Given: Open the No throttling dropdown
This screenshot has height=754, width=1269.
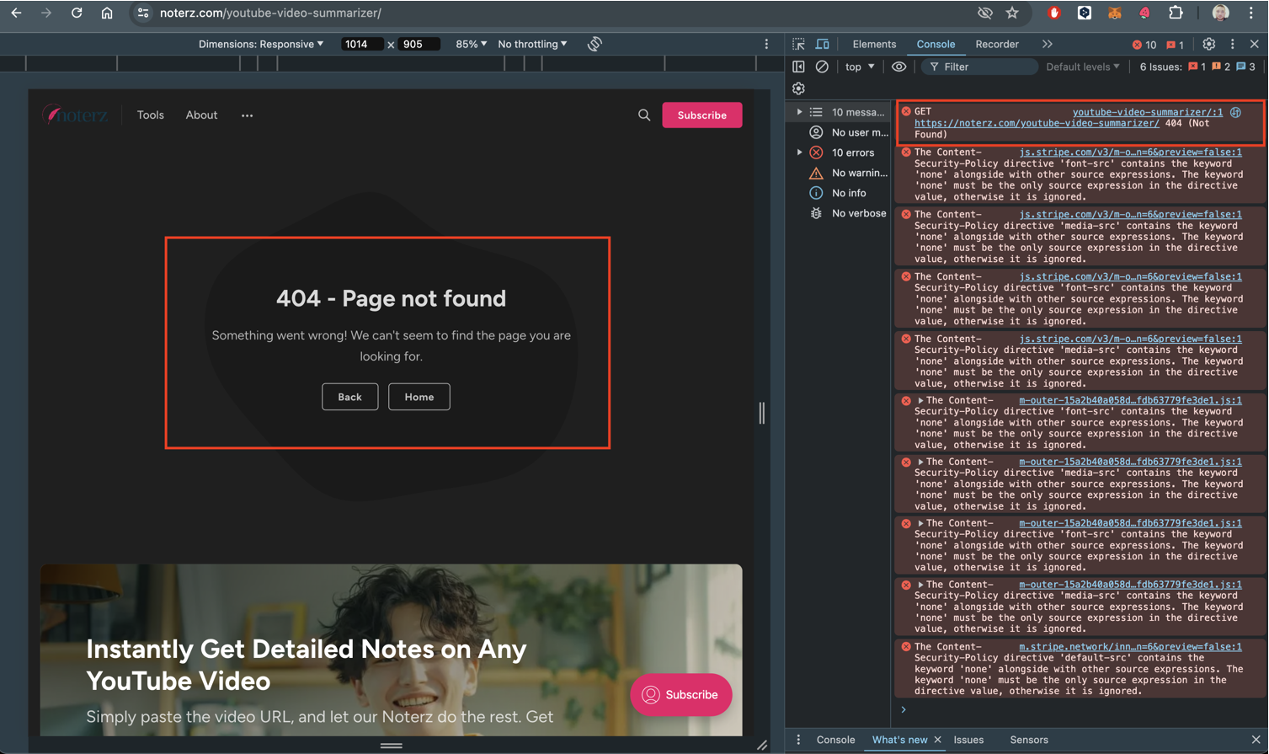Looking at the screenshot, I should (532, 44).
